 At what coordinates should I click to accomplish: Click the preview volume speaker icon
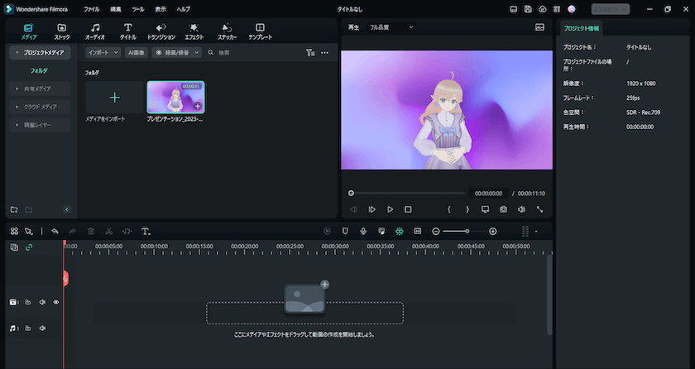click(x=522, y=209)
